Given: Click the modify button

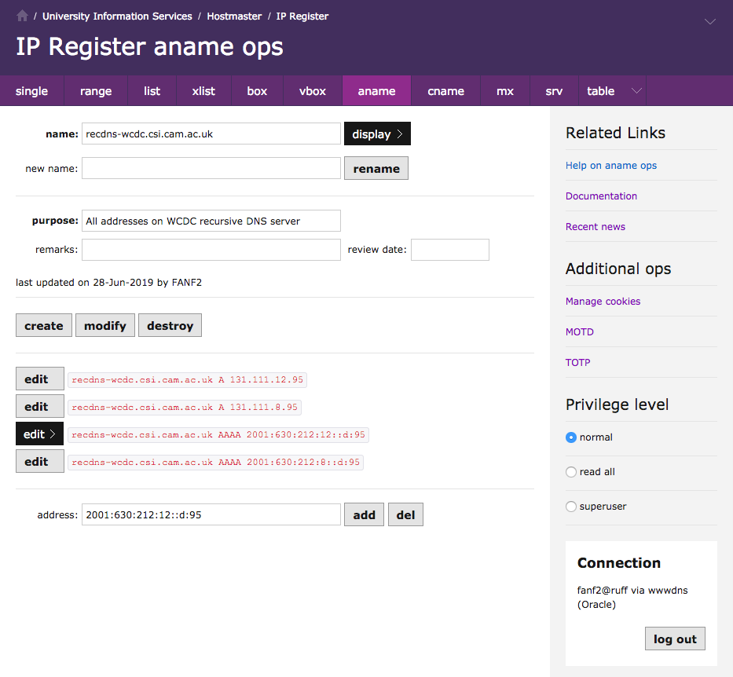Looking at the screenshot, I should (105, 326).
